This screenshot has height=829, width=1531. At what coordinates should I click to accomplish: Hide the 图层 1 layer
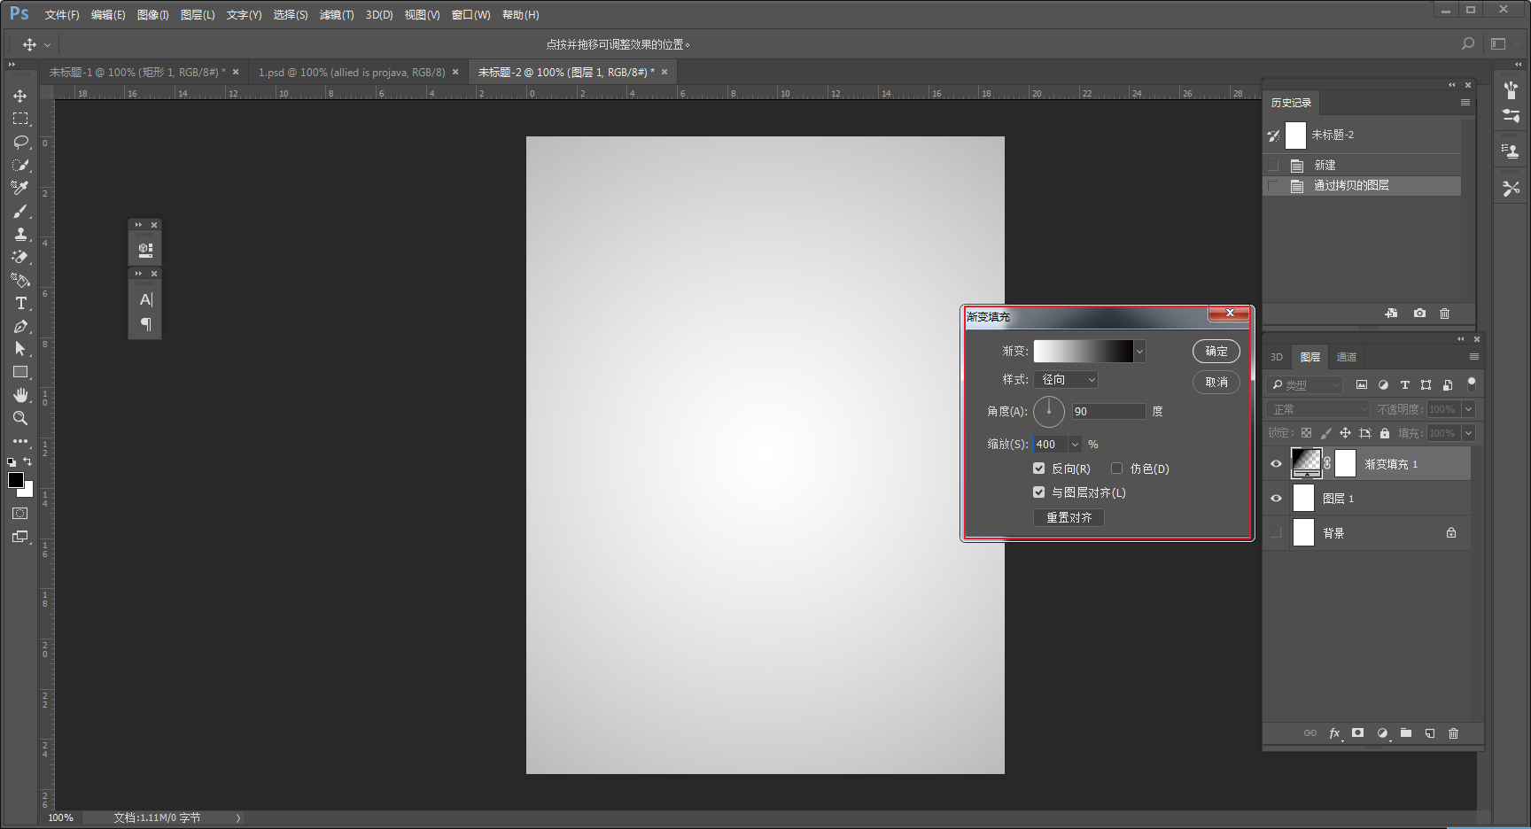[1276, 499]
